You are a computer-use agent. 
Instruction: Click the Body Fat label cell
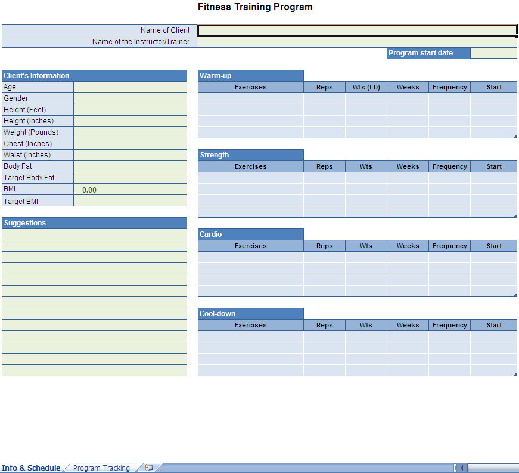tap(38, 166)
